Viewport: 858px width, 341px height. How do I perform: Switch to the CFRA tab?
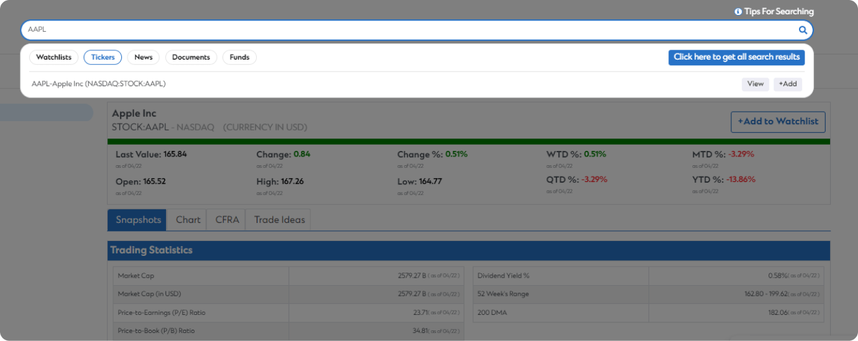(x=227, y=220)
